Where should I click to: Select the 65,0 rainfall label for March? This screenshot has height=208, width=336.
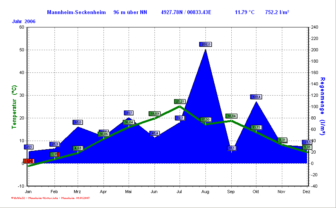tap(78, 122)
